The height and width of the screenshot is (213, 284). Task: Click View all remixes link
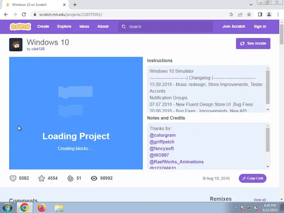tap(260, 200)
